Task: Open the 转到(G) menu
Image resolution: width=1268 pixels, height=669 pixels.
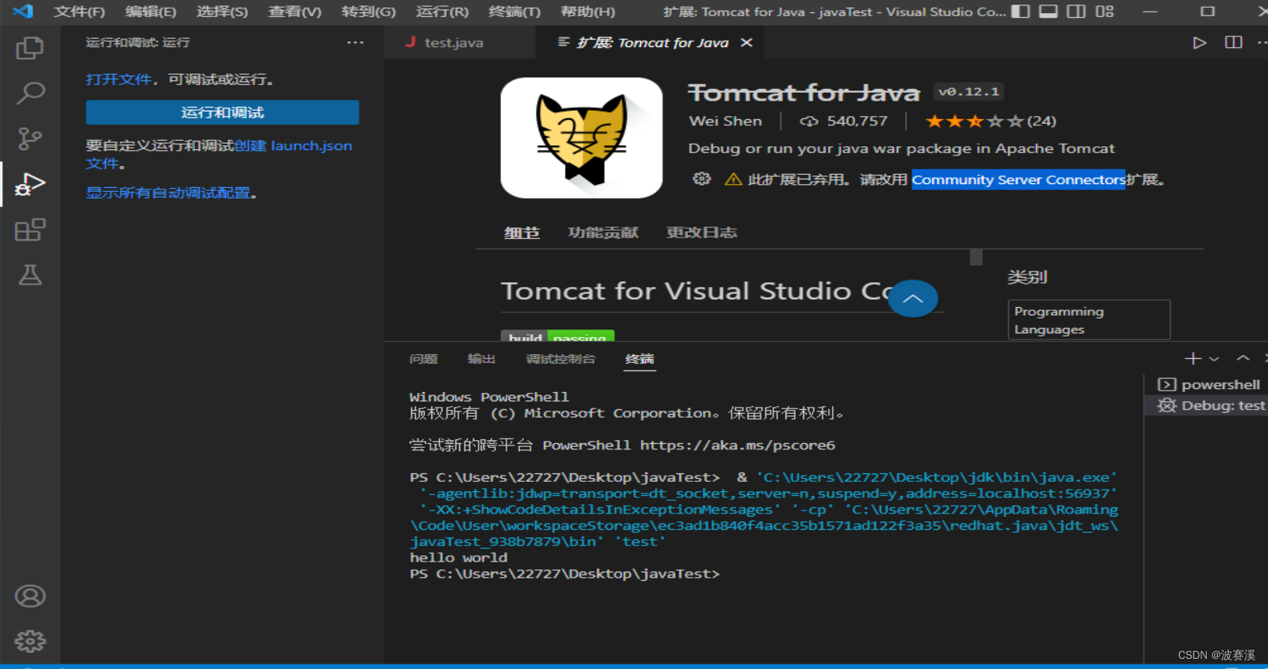Action: (368, 12)
